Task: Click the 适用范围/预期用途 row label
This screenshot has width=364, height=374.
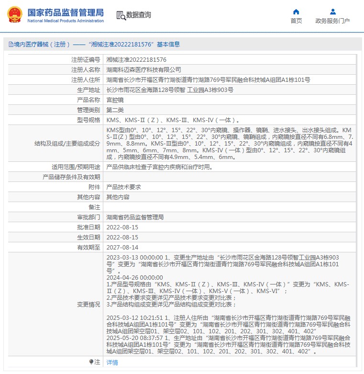Action: point(76,167)
